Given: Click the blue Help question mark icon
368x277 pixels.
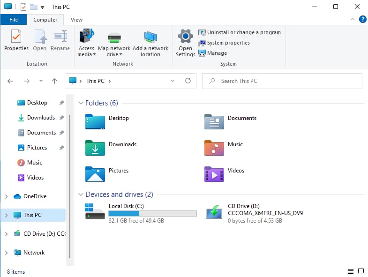Looking at the screenshot, I should (x=362, y=19).
